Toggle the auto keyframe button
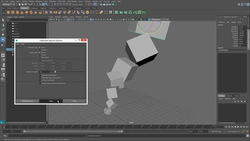Screen dimensions: 250x141 point(243,132)
